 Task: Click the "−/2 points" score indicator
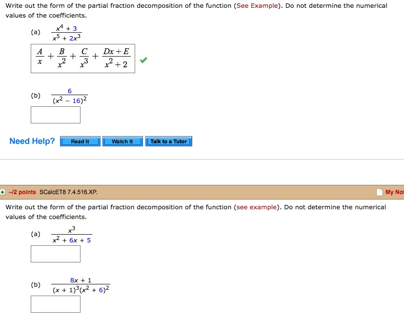coord(22,192)
